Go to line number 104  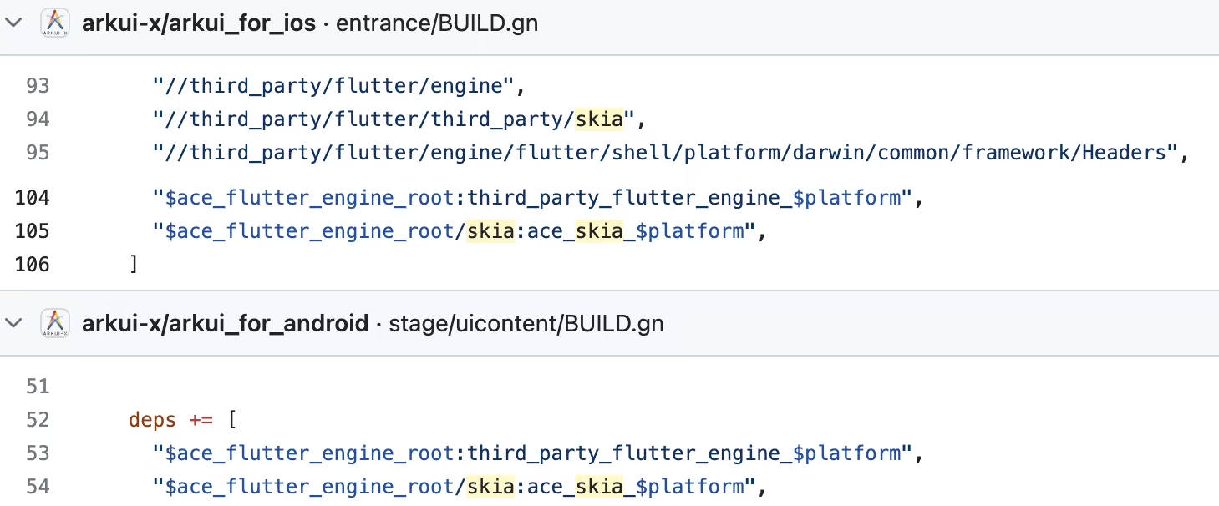tap(33, 198)
